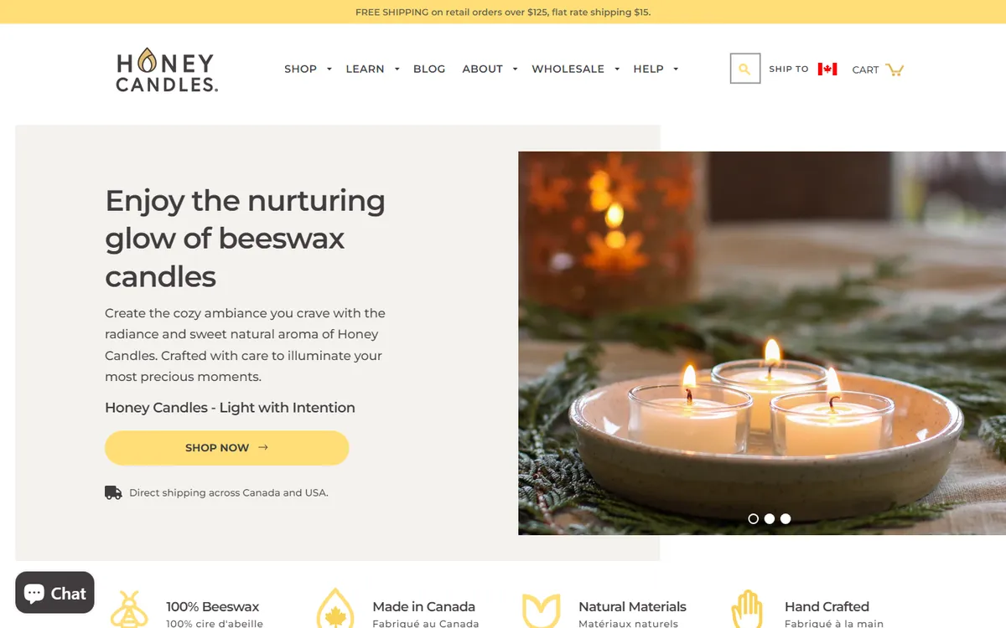This screenshot has height=628, width=1006.
Task: Open the Shopify Chat button
Action: pyautogui.click(x=54, y=594)
